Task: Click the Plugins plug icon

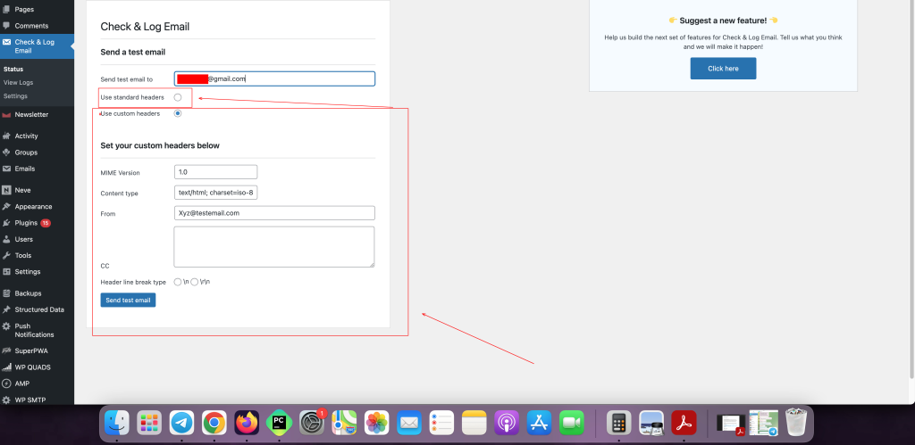Action: tap(6, 223)
